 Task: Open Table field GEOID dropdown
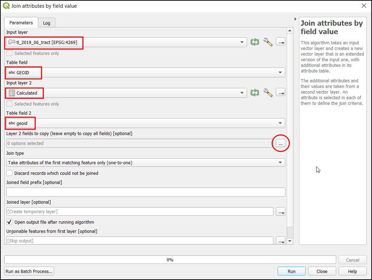[280, 73]
